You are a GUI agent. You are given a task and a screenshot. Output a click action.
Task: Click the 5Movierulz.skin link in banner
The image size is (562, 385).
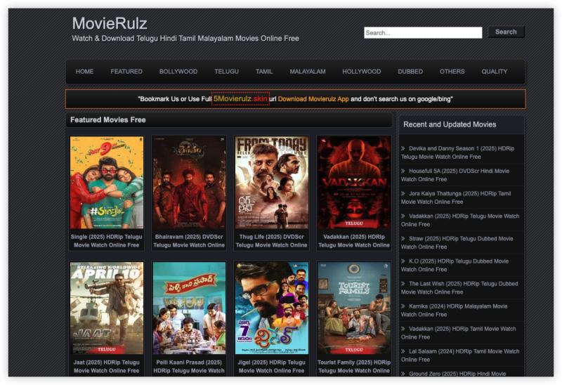pyautogui.click(x=240, y=99)
